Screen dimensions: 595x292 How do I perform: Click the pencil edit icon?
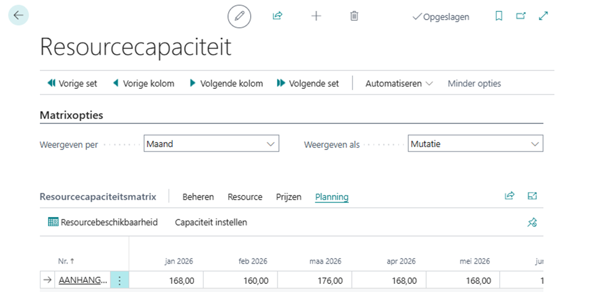click(x=239, y=16)
